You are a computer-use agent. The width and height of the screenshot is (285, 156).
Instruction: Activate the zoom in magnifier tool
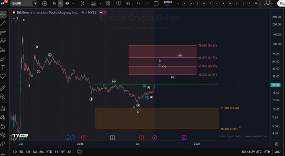click(3, 97)
